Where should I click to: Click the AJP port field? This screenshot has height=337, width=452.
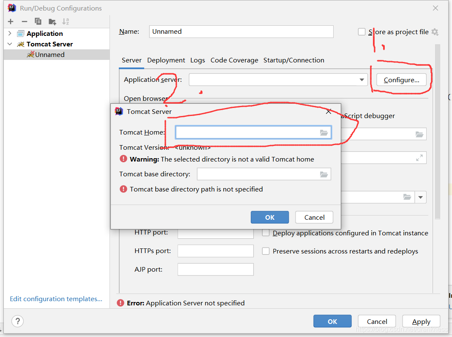click(x=216, y=270)
